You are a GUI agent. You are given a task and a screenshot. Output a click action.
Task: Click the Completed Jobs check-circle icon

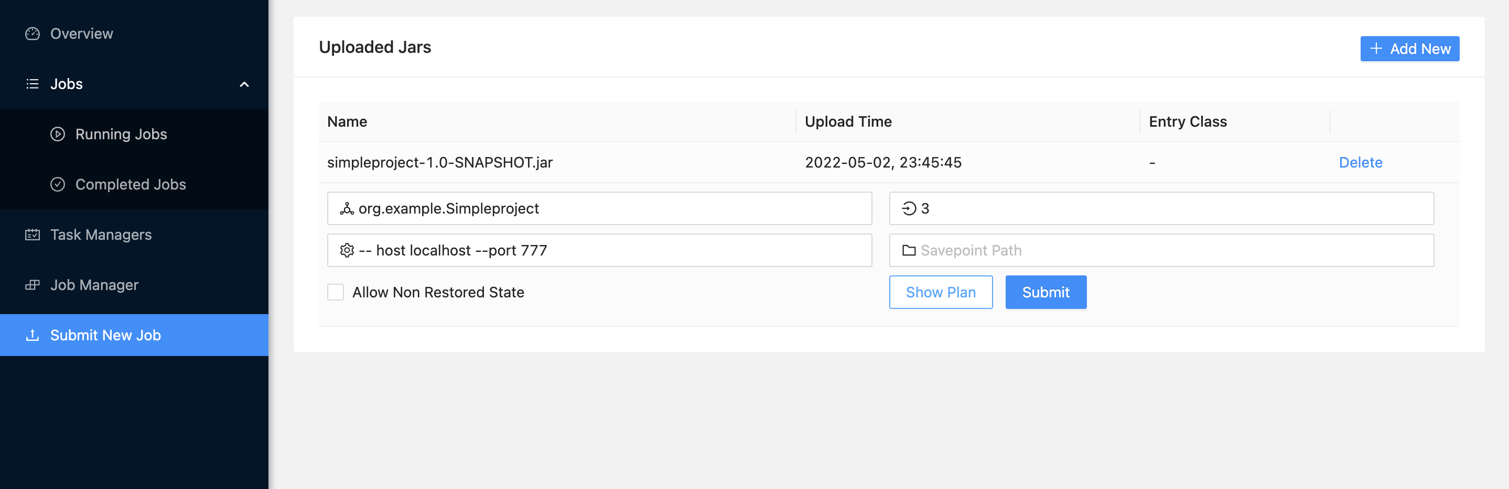[57, 185]
